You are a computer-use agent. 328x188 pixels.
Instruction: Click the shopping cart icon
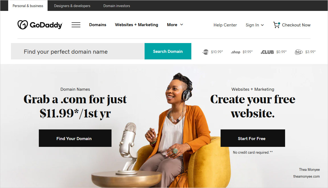coord(277,25)
